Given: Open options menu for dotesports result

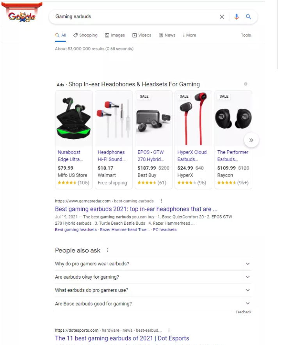Looking at the screenshot, I should pos(169,330).
